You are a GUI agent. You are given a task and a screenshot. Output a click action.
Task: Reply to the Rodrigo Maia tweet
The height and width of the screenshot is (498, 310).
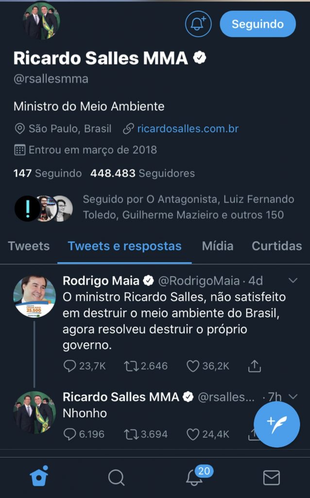(x=70, y=366)
